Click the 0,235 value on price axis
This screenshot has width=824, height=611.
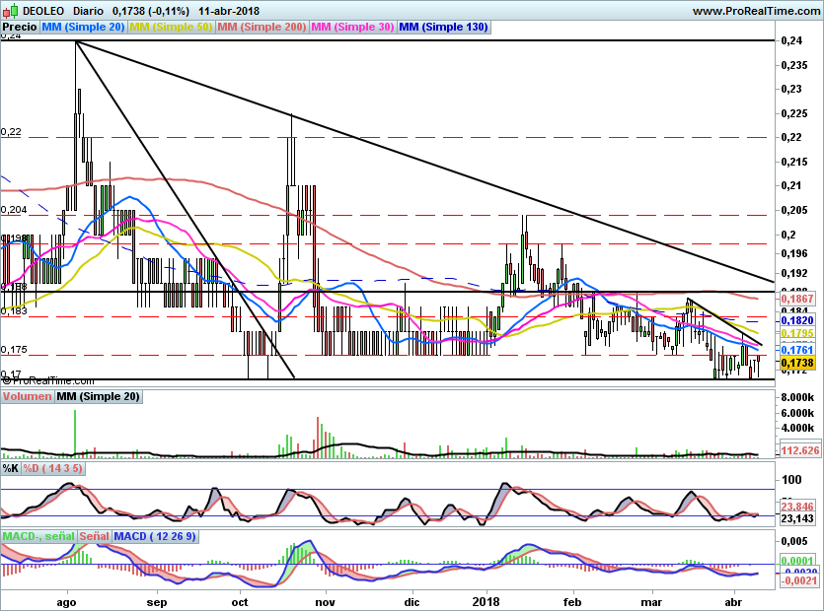(x=794, y=65)
